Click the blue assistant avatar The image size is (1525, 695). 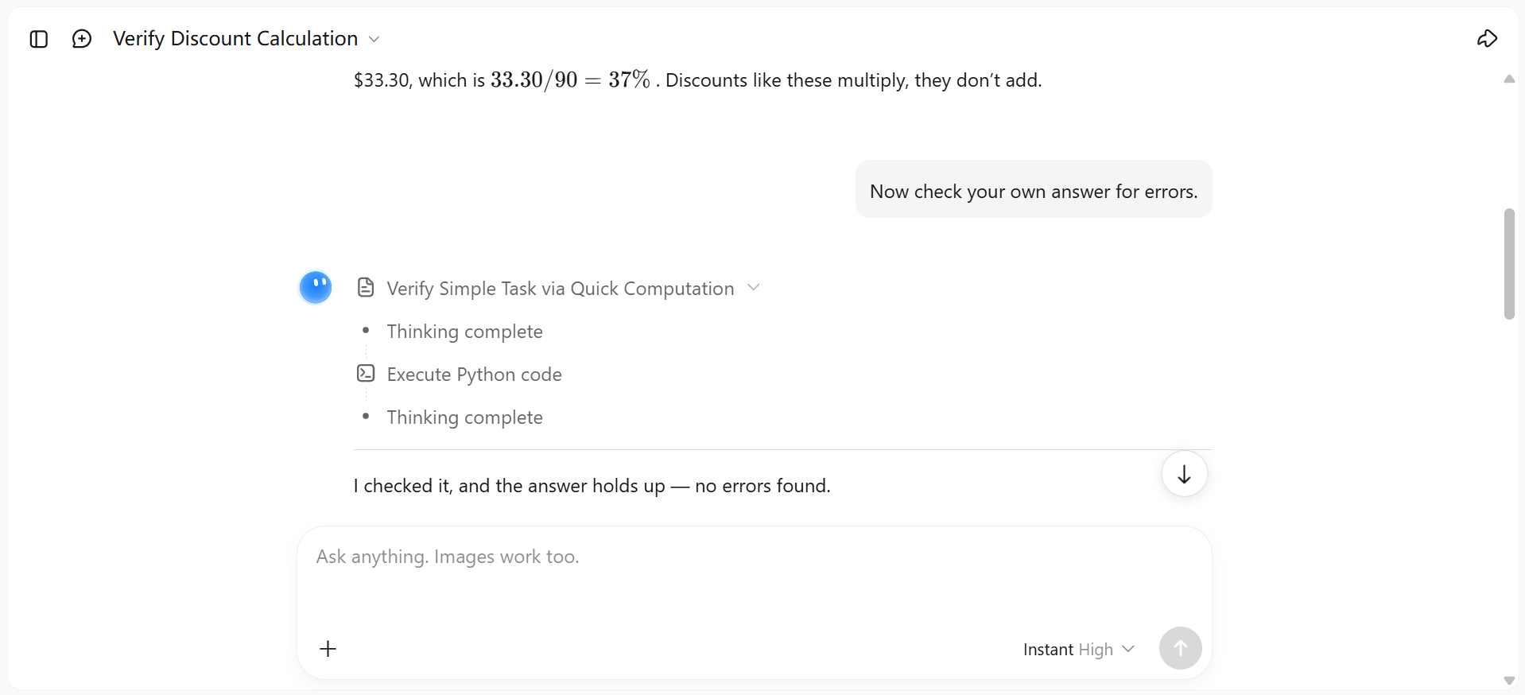(316, 287)
